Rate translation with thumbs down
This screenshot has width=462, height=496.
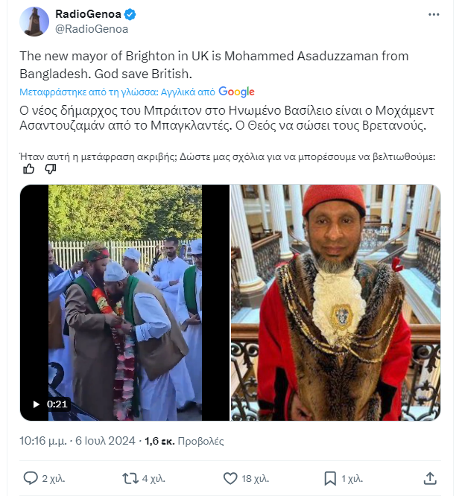click(x=51, y=169)
